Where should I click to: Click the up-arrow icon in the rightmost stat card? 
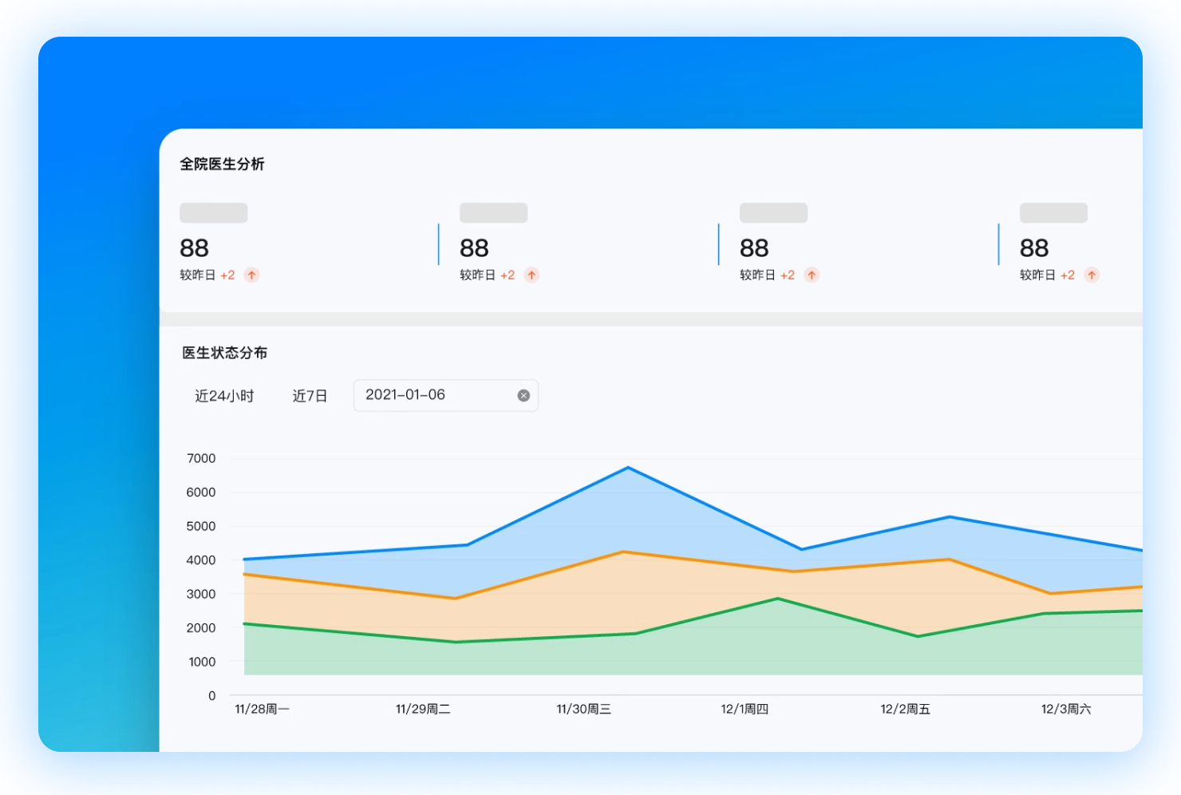(1092, 275)
